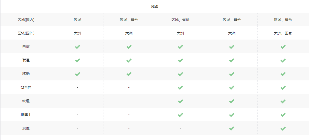Select the 铁通 checkmark in the fourth column

click(232, 101)
